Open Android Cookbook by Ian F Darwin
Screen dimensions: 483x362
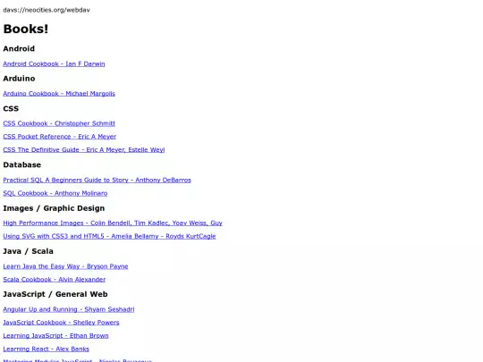[x=54, y=63]
